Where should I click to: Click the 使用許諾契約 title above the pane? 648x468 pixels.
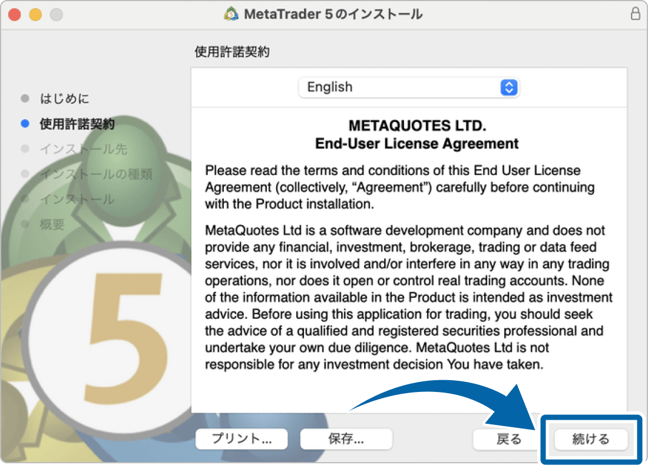tap(232, 52)
